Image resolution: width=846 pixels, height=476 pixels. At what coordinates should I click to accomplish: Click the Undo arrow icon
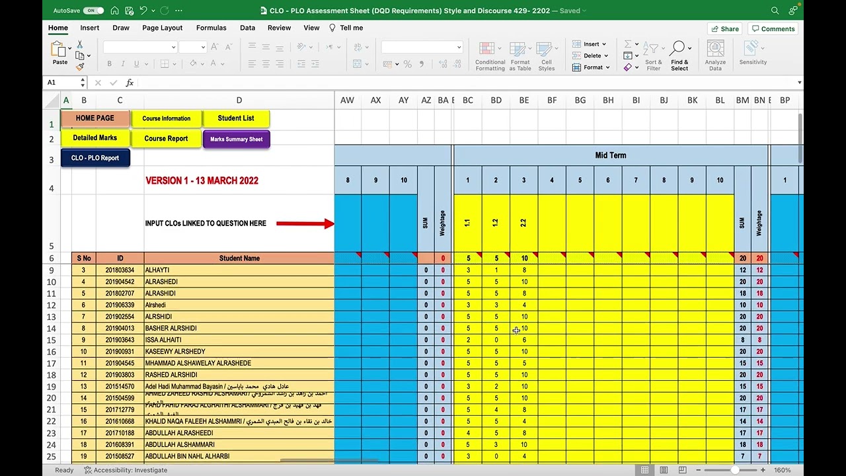point(143,11)
